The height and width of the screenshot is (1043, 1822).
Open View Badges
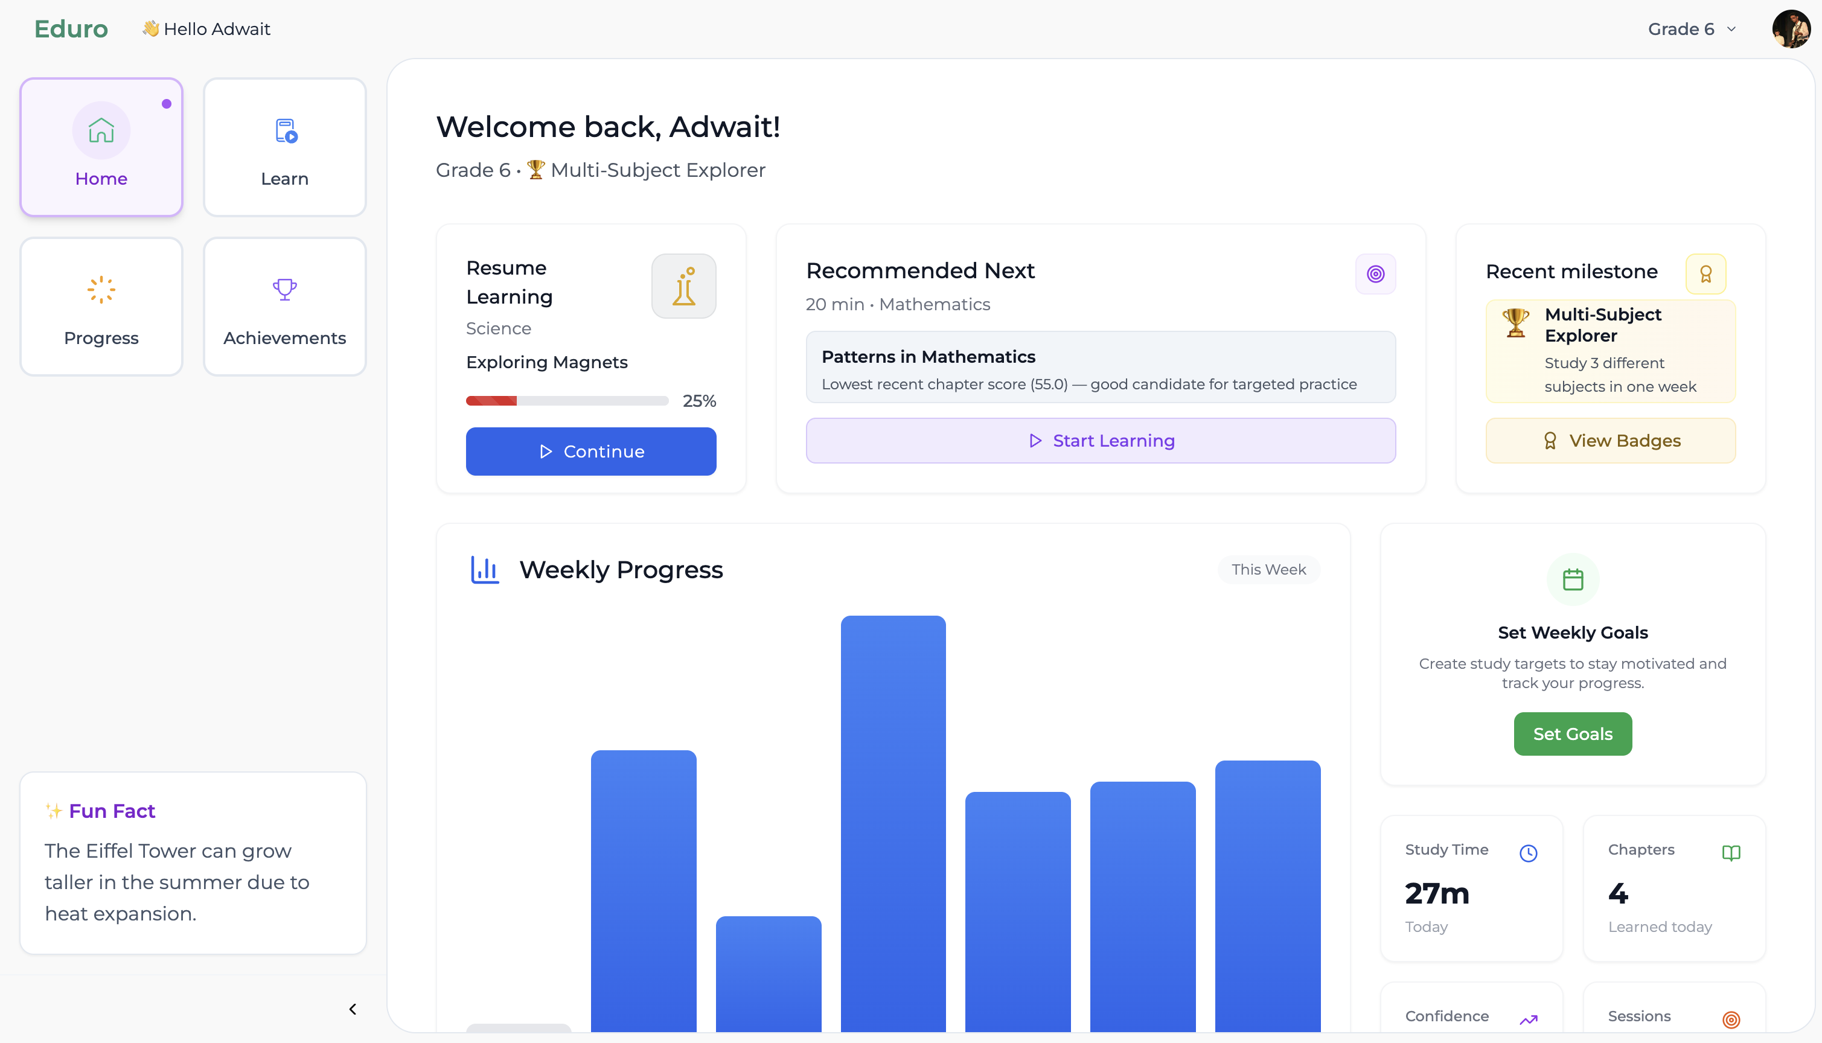pos(1610,441)
